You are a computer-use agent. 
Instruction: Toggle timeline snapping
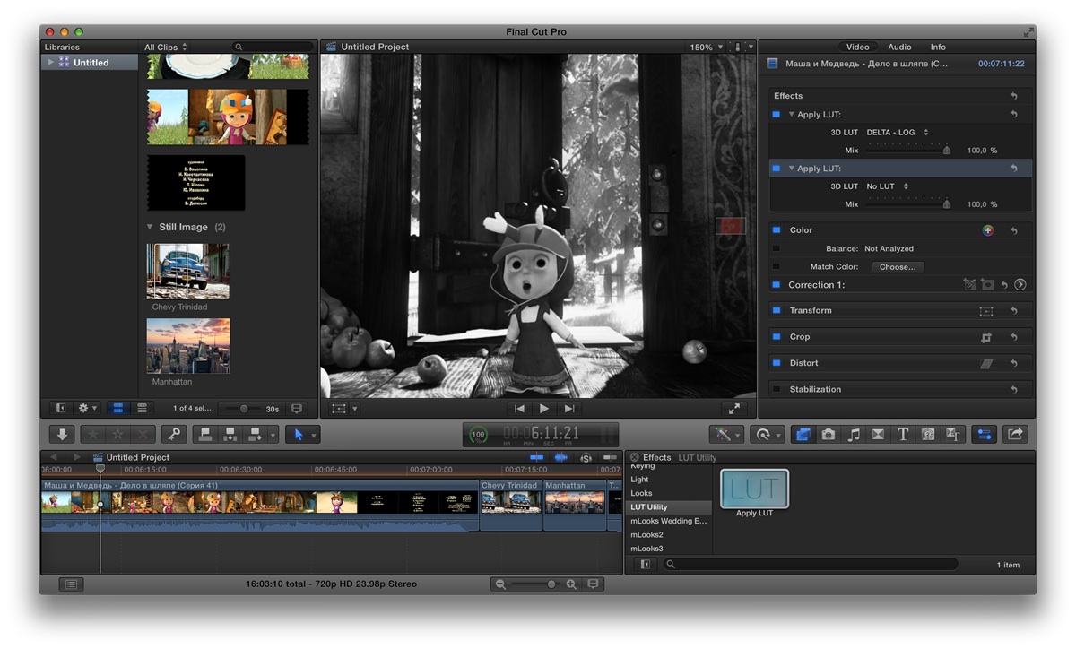pyautogui.click(x=610, y=457)
